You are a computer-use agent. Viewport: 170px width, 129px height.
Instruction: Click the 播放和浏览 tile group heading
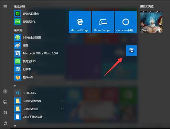pyautogui.click(x=147, y=6)
